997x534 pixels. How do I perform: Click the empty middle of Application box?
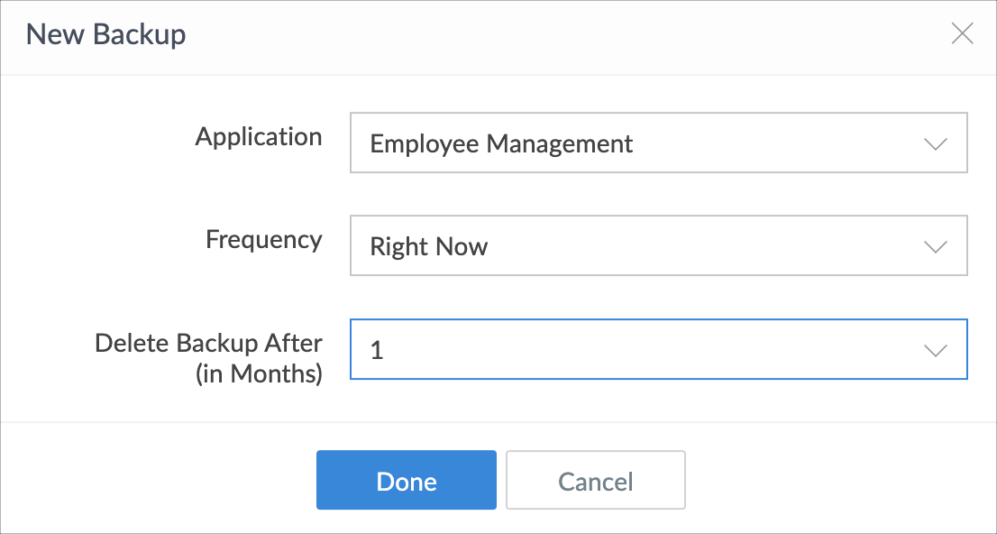(x=776, y=143)
